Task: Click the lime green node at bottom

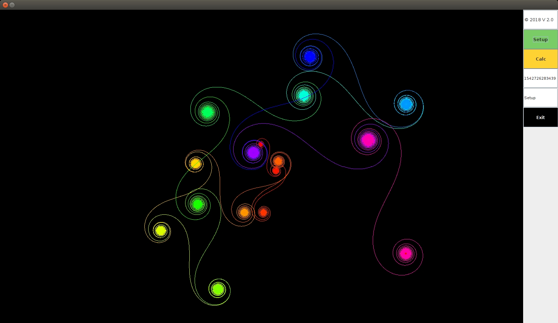Action: click(x=218, y=289)
